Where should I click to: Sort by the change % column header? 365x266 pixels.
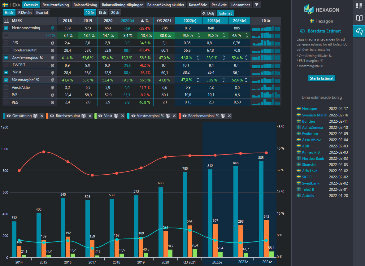pos(144,21)
